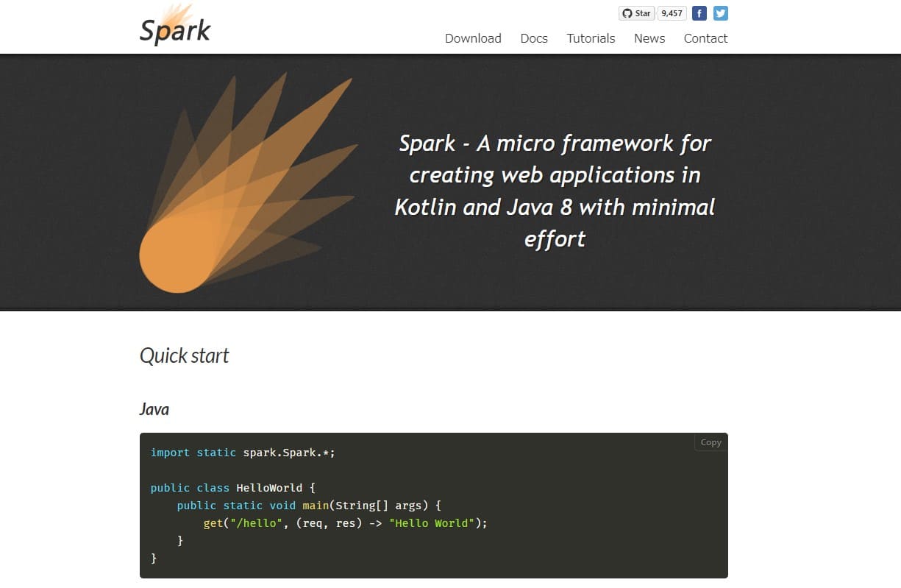Click the Java subheading

click(x=154, y=409)
